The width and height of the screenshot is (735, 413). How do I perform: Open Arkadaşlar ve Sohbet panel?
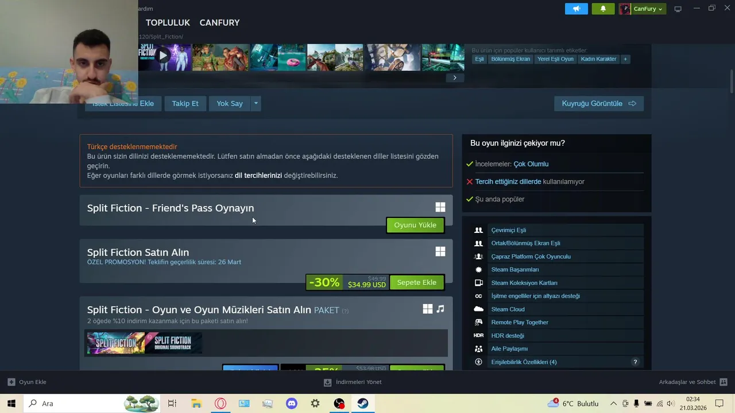tap(693, 382)
